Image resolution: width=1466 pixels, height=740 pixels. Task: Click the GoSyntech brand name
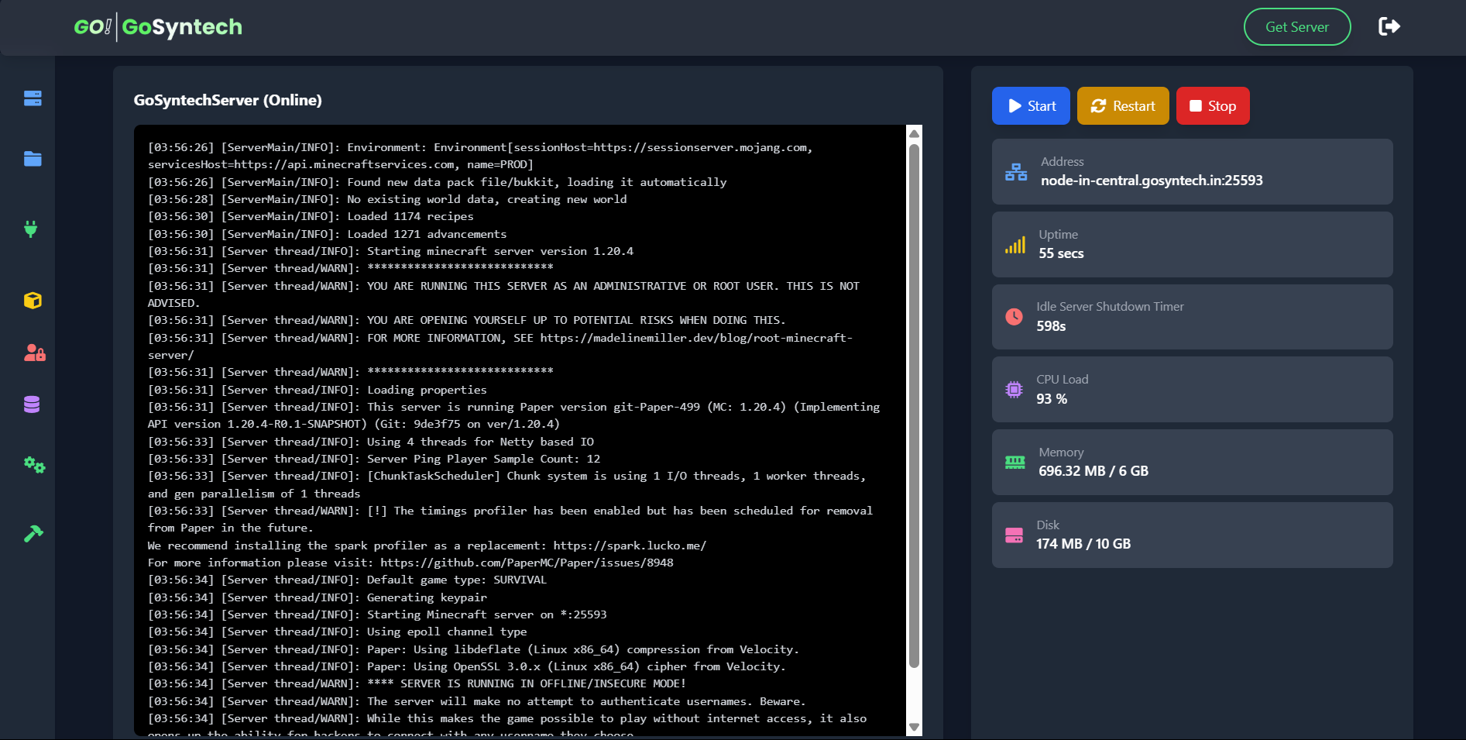(182, 27)
